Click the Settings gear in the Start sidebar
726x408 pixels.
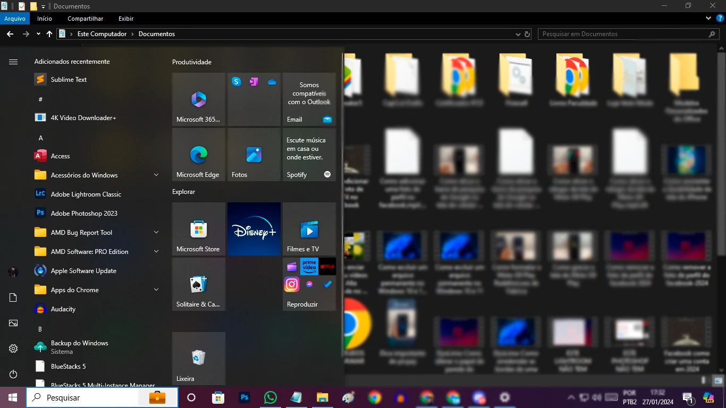point(13,348)
